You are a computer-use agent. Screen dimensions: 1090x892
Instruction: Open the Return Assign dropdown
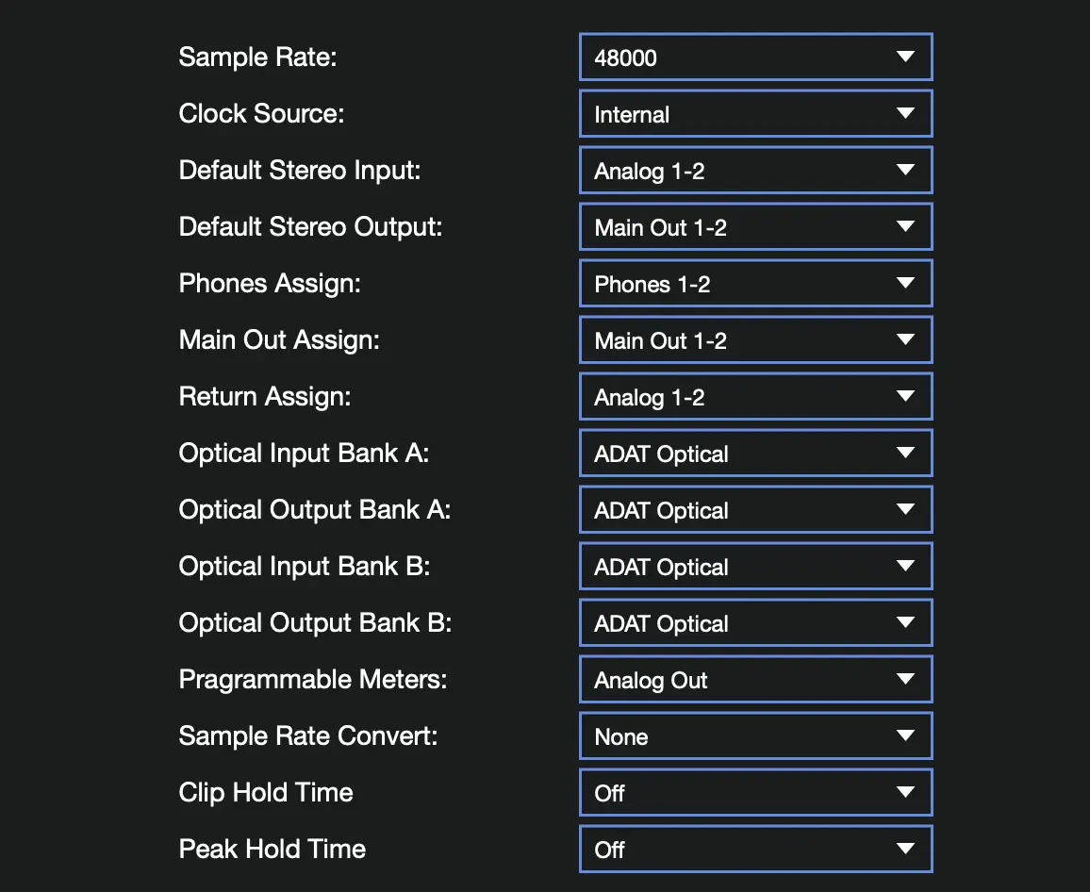pos(754,397)
